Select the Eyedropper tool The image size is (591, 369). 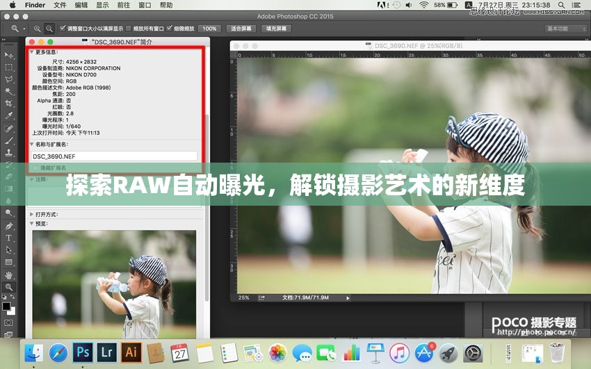[8, 115]
